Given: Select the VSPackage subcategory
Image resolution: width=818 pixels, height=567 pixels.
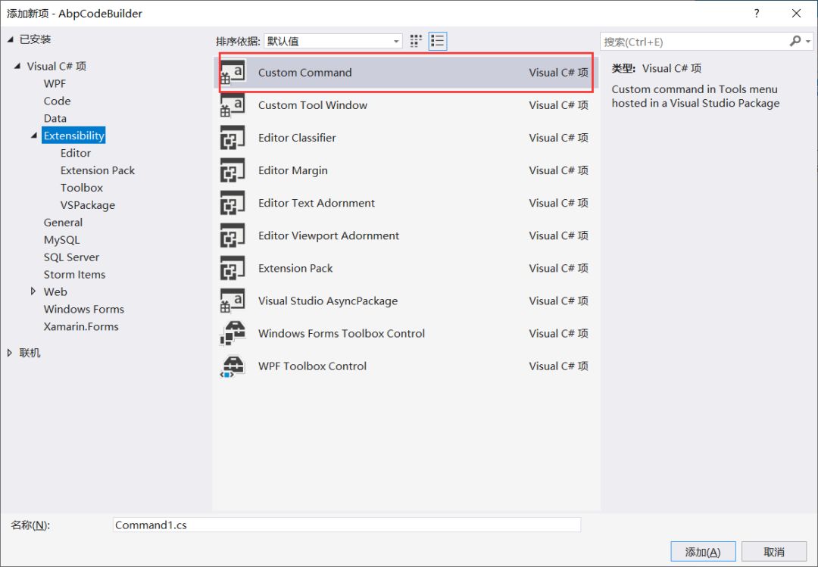Looking at the screenshot, I should coord(88,205).
